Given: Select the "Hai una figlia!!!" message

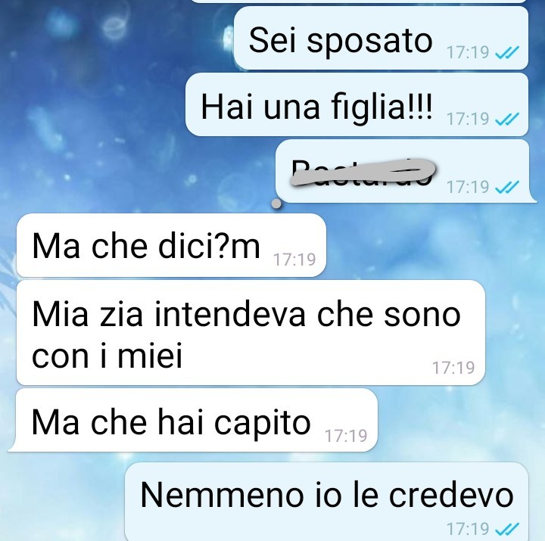Looking at the screenshot, I should click(357, 104).
